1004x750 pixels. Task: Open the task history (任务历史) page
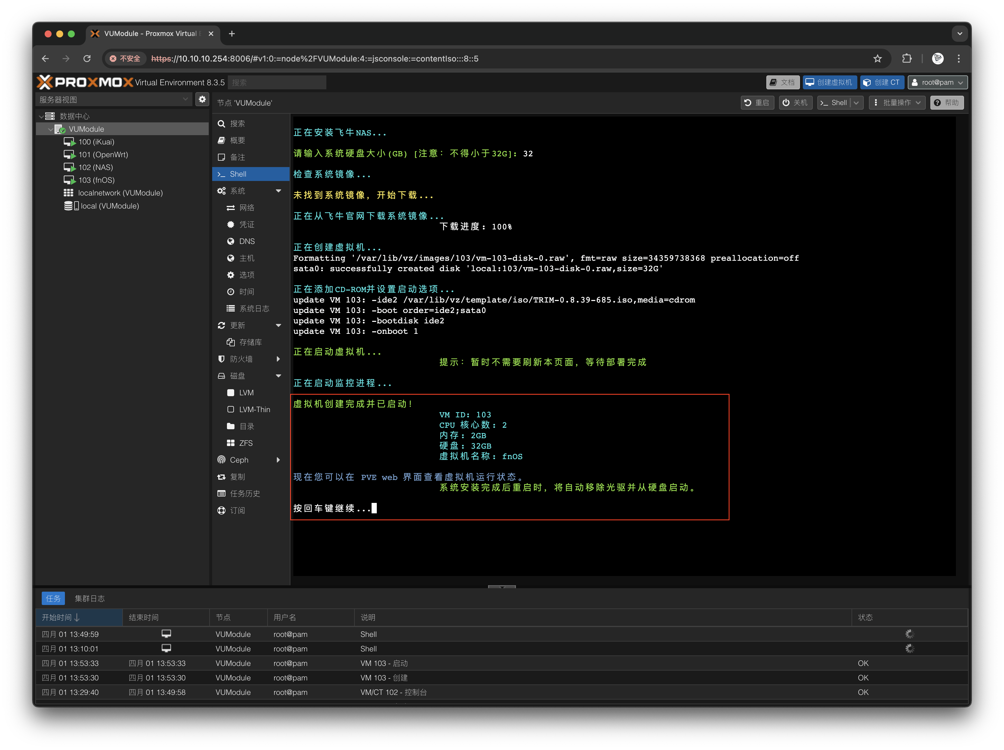point(245,494)
